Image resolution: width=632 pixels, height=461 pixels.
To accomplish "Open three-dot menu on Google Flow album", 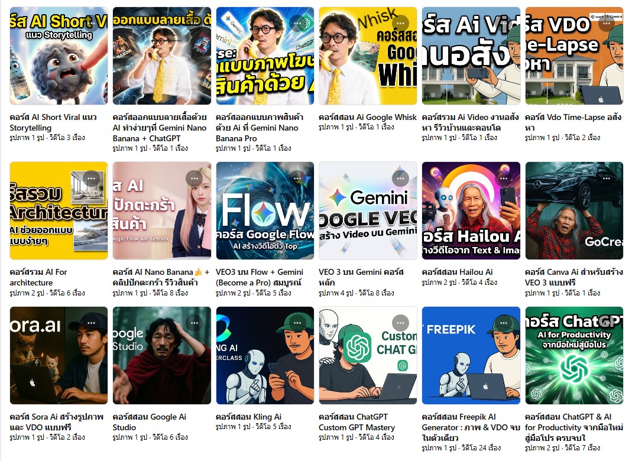I will [x=297, y=178].
